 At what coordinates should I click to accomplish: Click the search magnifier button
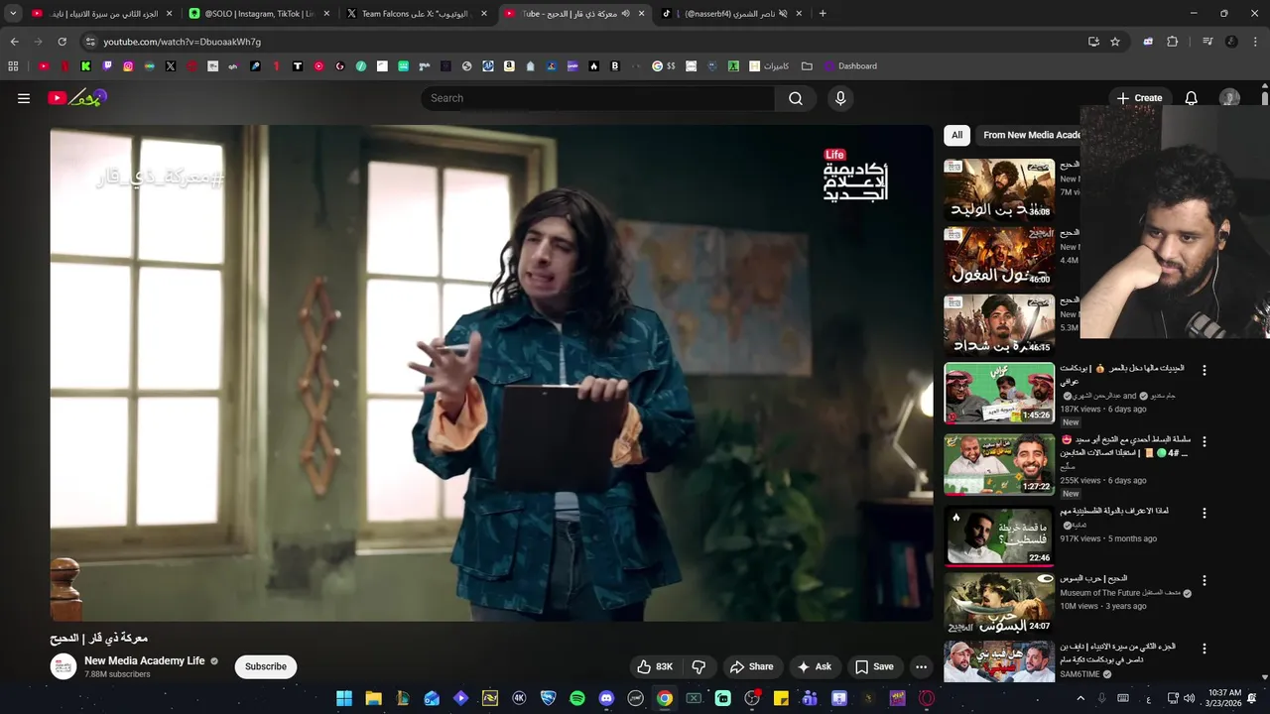[796, 98]
